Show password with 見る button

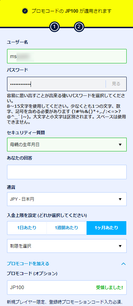point(116,84)
